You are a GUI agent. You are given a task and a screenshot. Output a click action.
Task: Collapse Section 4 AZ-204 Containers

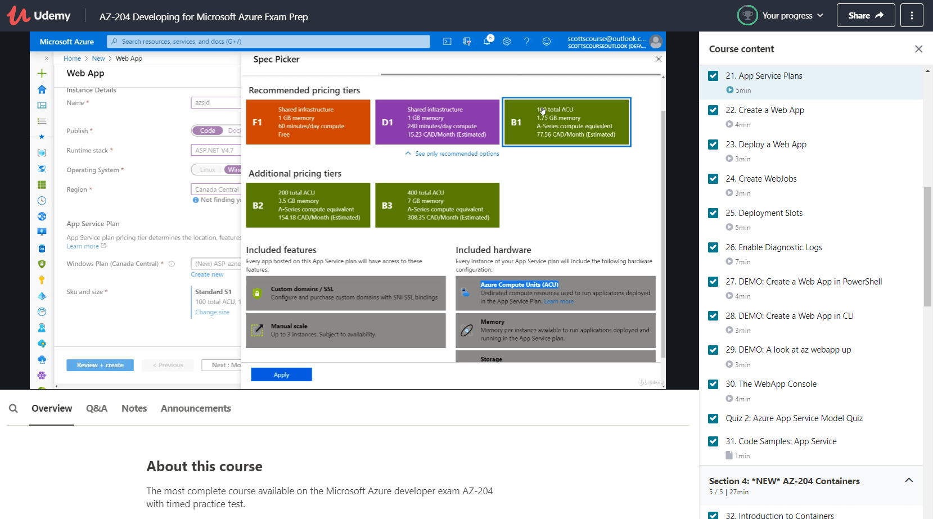click(909, 480)
